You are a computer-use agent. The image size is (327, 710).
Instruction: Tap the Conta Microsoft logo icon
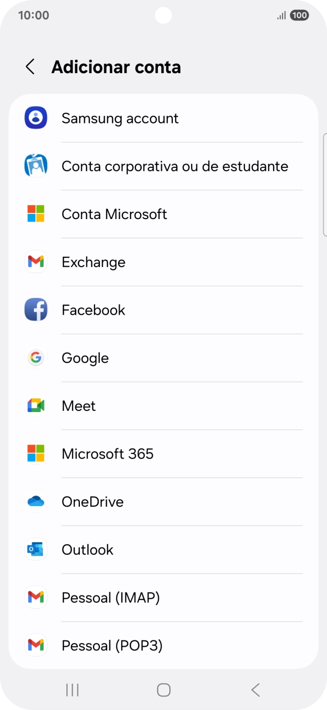[36, 214]
